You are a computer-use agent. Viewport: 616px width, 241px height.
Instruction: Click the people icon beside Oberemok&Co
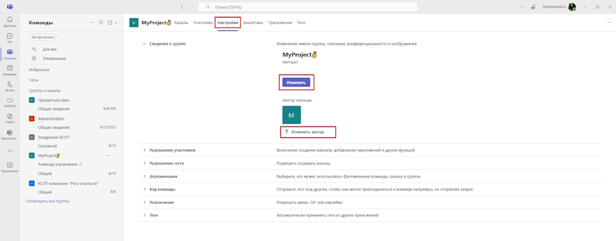click(534, 6)
